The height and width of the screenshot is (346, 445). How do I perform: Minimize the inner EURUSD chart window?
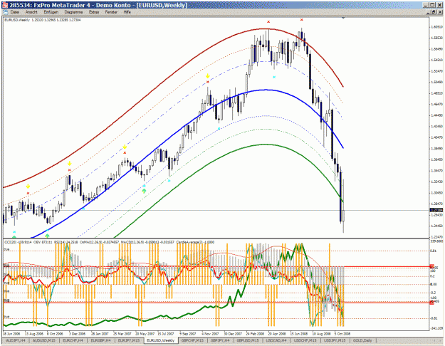click(429, 12)
